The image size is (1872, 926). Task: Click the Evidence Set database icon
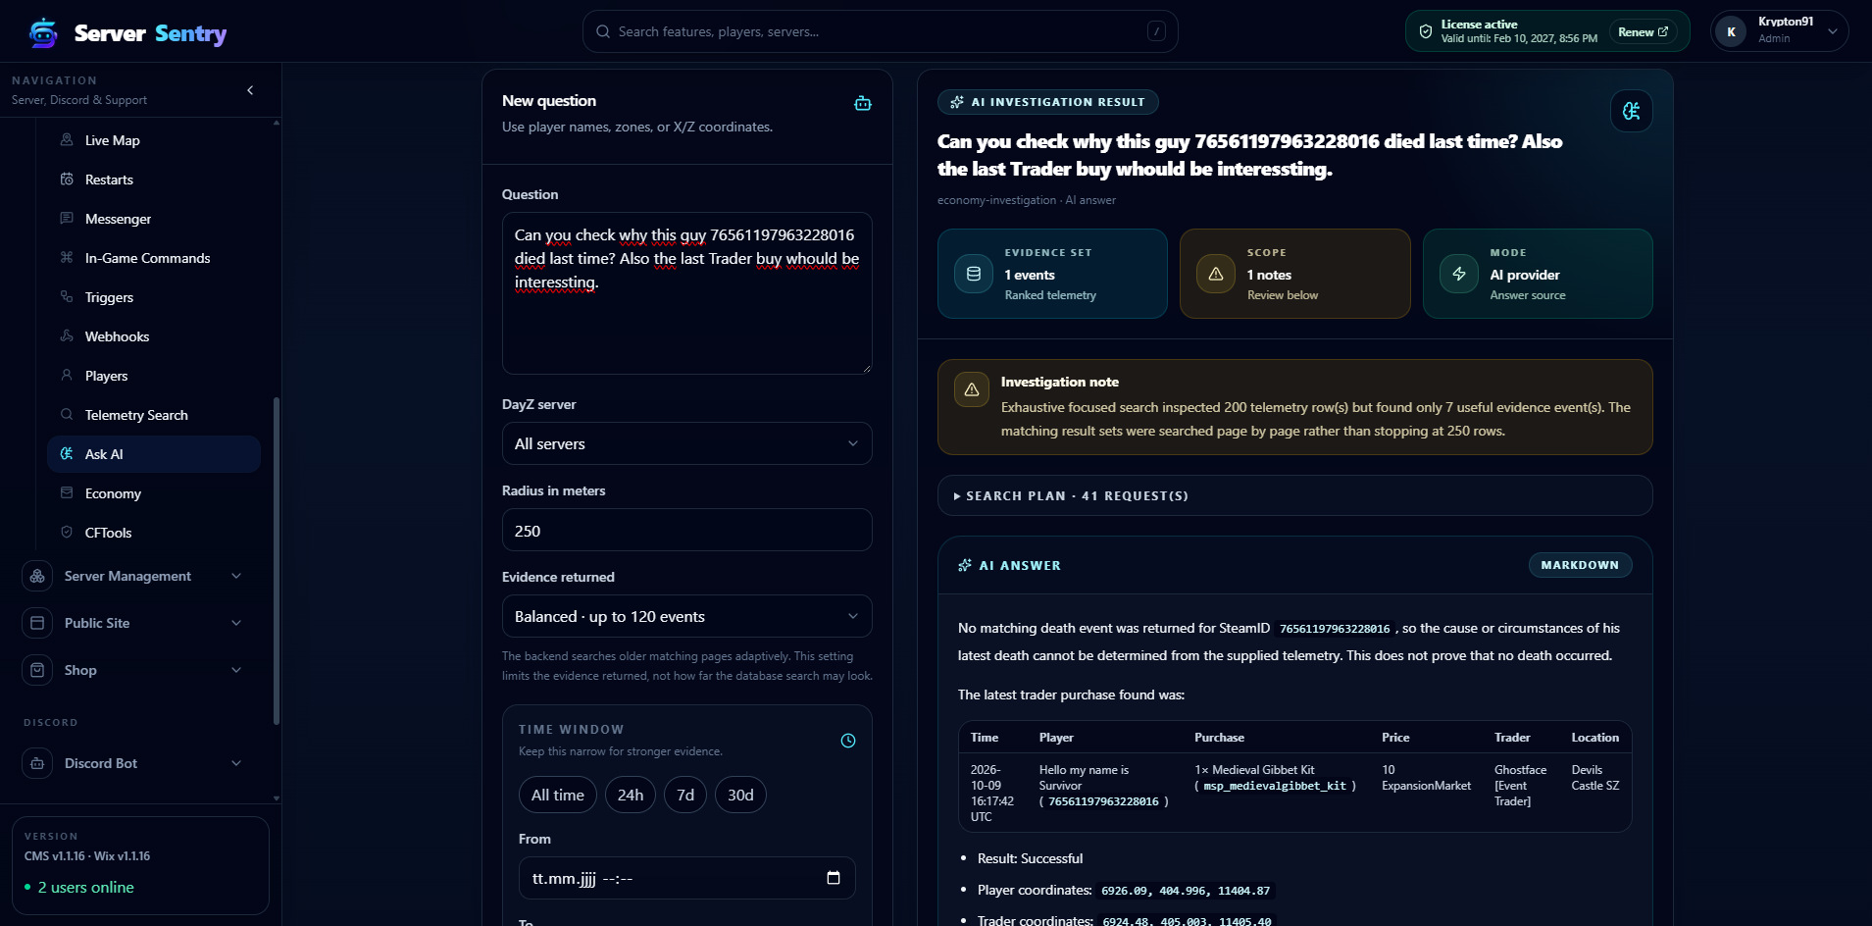click(974, 274)
